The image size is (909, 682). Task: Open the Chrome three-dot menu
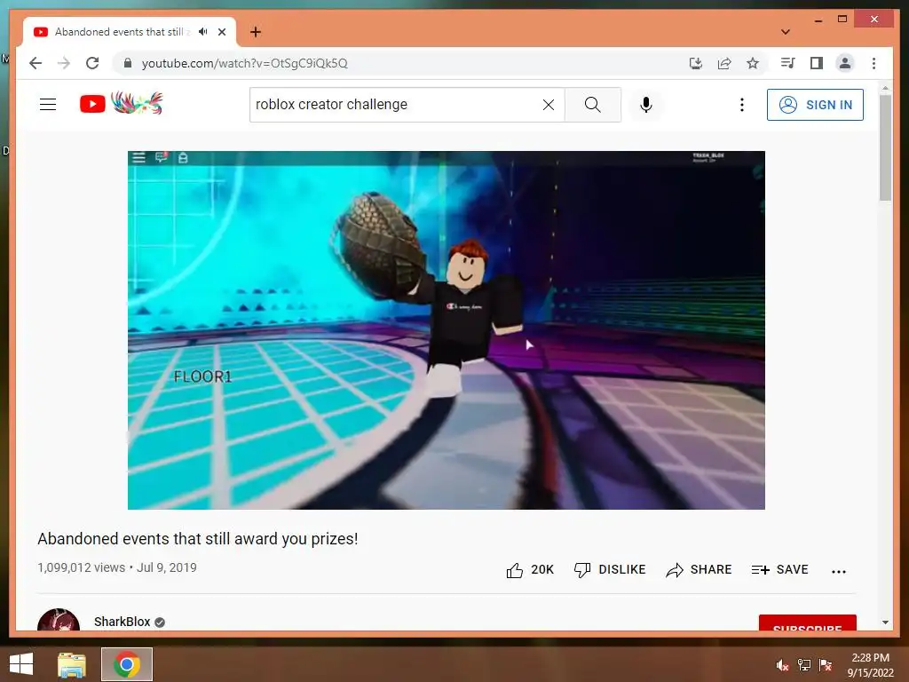pyautogui.click(x=873, y=63)
